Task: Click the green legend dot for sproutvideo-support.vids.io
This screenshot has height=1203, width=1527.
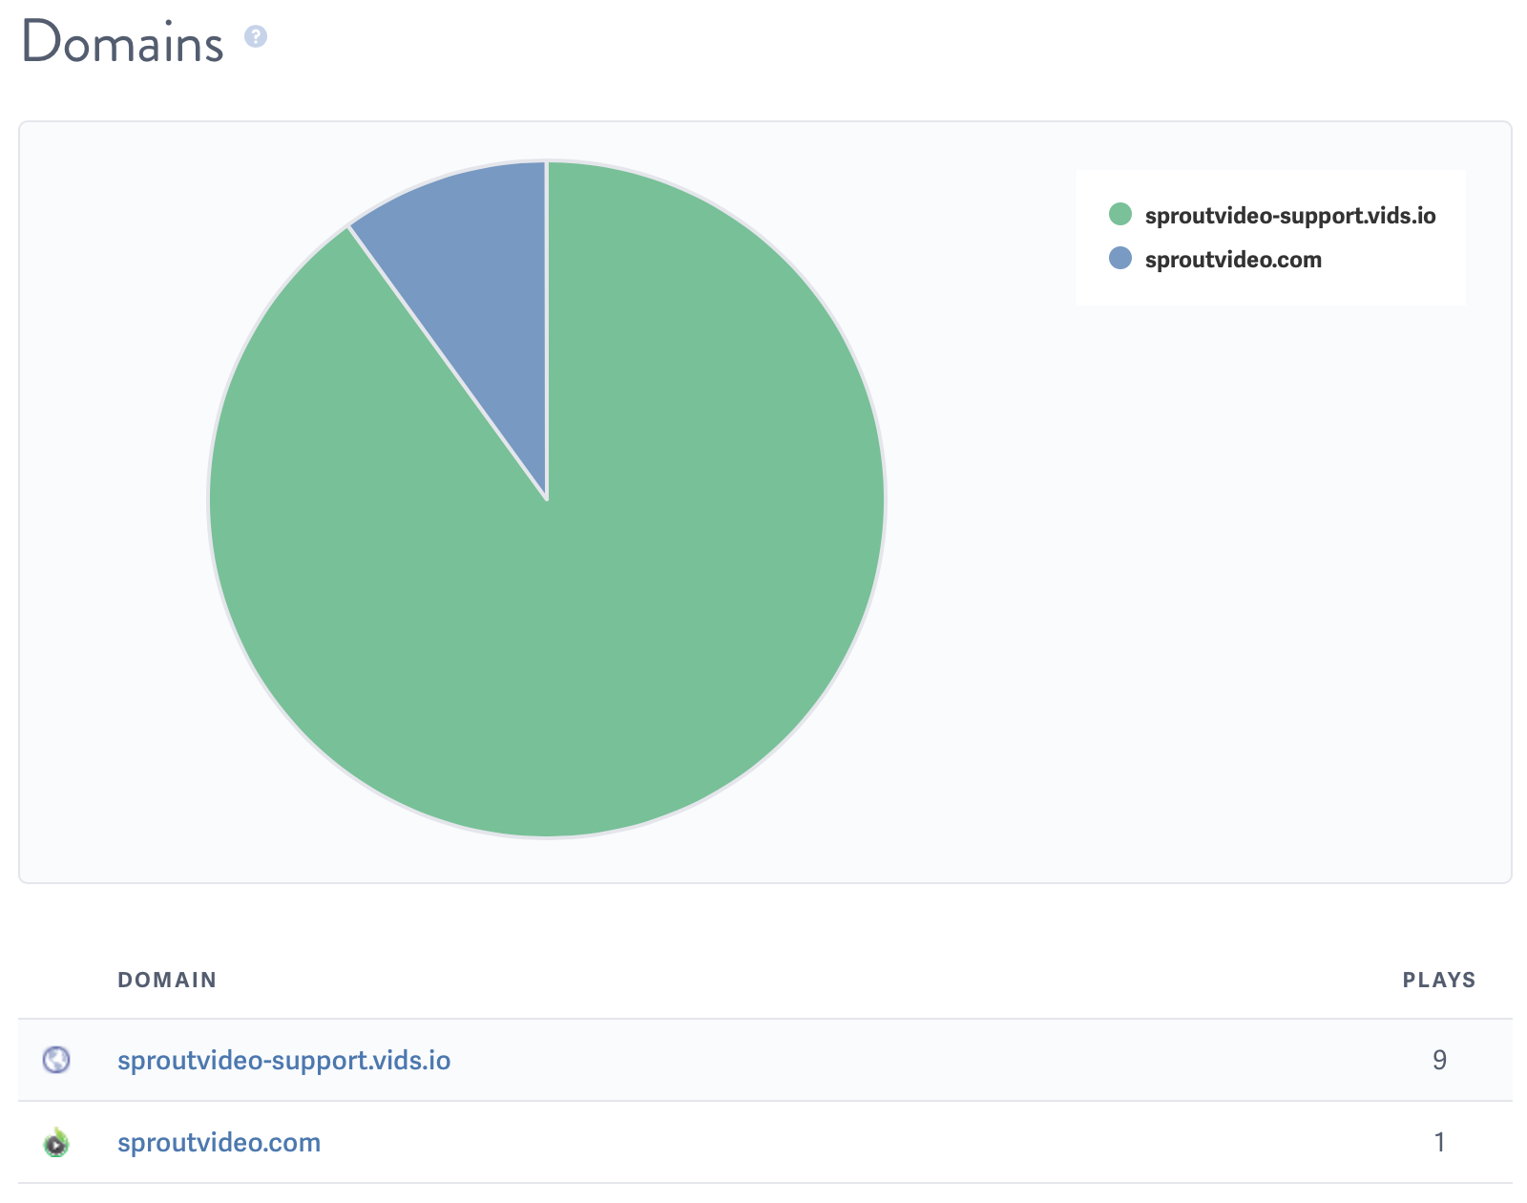Action: pyautogui.click(x=1120, y=215)
